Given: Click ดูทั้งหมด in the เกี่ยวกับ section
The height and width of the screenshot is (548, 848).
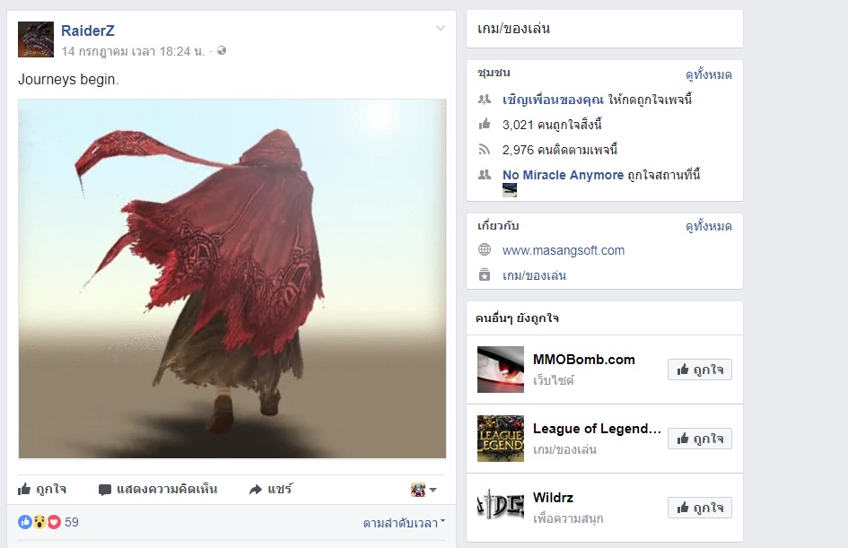Looking at the screenshot, I should click(x=708, y=227).
